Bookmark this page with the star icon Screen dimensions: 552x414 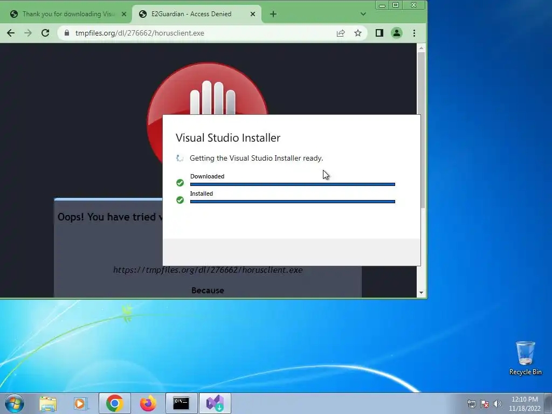[358, 33]
